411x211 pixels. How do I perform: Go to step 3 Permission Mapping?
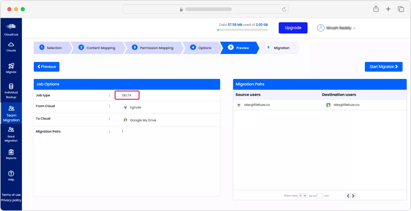(153, 48)
